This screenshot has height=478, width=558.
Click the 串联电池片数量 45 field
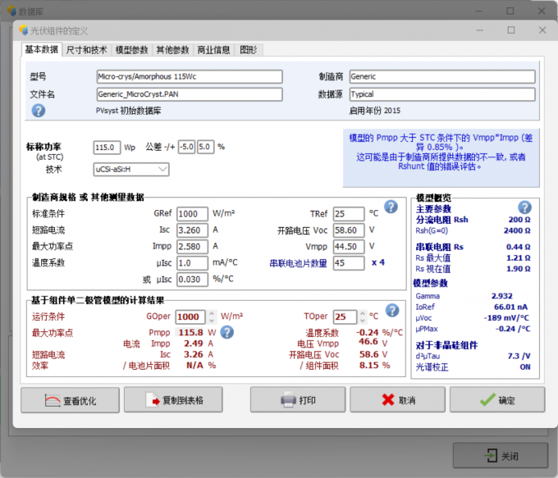click(349, 263)
